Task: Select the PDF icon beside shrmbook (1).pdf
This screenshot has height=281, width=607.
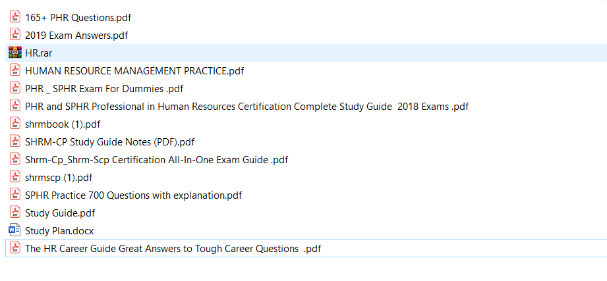Action: coord(14,124)
